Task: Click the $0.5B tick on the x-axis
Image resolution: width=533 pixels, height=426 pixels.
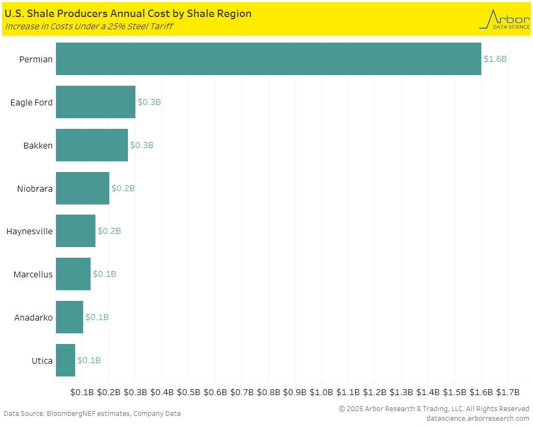Action: click(x=189, y=392)
